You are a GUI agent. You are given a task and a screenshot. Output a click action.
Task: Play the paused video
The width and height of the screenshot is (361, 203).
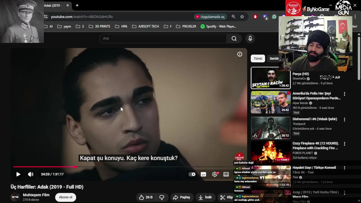18,174
